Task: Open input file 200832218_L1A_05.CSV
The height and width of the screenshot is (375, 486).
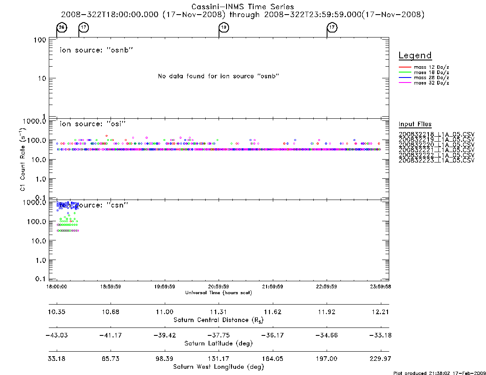Action: tap(436, 135)
